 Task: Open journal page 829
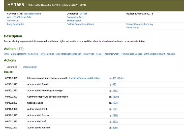click(114, 78)
